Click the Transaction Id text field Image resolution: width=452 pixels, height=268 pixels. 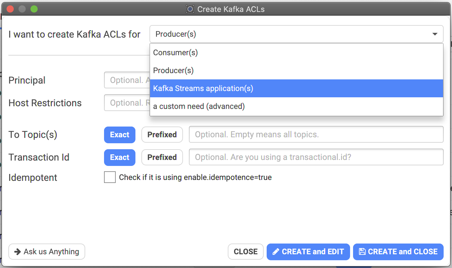pos(316,157)
